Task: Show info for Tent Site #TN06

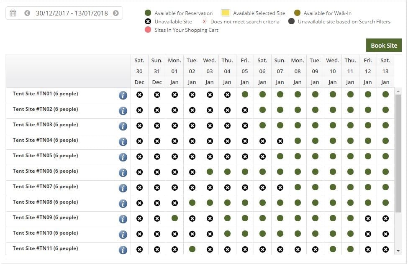Action: click(123, 173)
